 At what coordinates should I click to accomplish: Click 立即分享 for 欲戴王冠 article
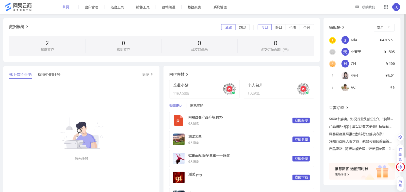[x=301, y=158]
